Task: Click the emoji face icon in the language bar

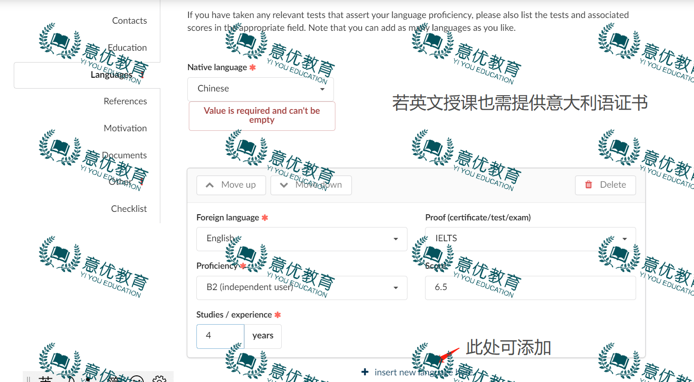Action: [x=137, y=379]
